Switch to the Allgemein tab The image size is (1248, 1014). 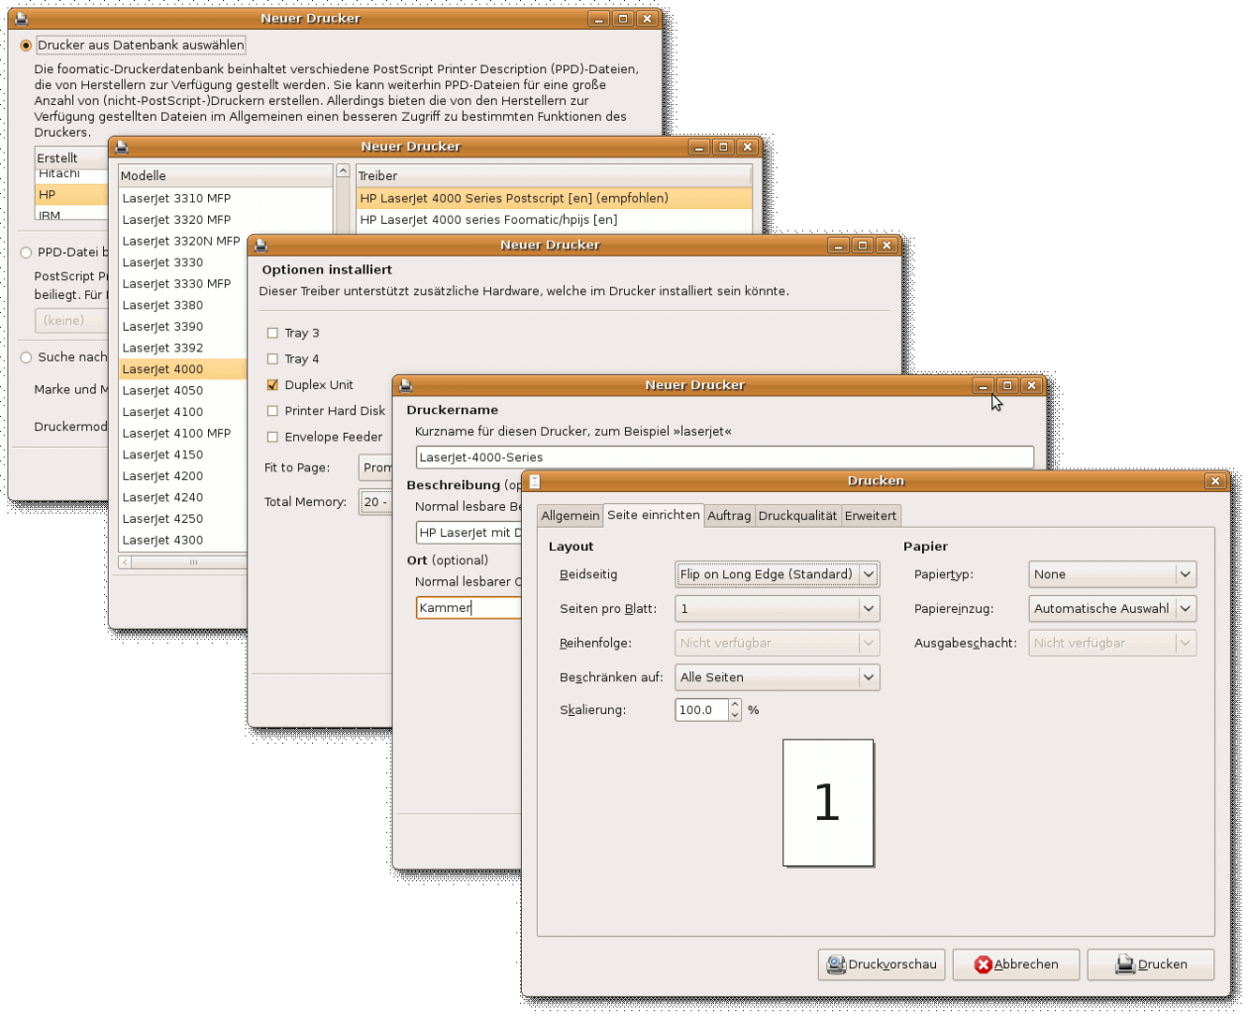571,516
